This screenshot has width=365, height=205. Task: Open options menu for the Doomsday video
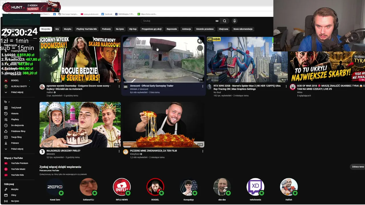[x=119, y=86]
